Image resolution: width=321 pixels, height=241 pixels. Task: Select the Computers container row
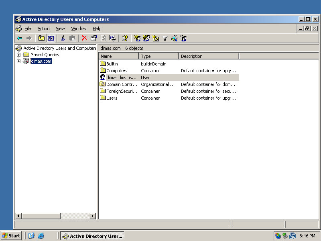pos(169,71)
